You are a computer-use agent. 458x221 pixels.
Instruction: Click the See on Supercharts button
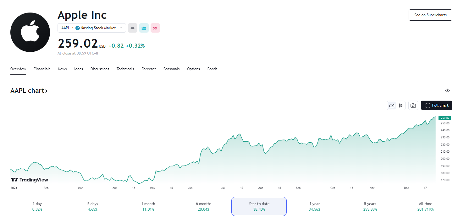430,15
